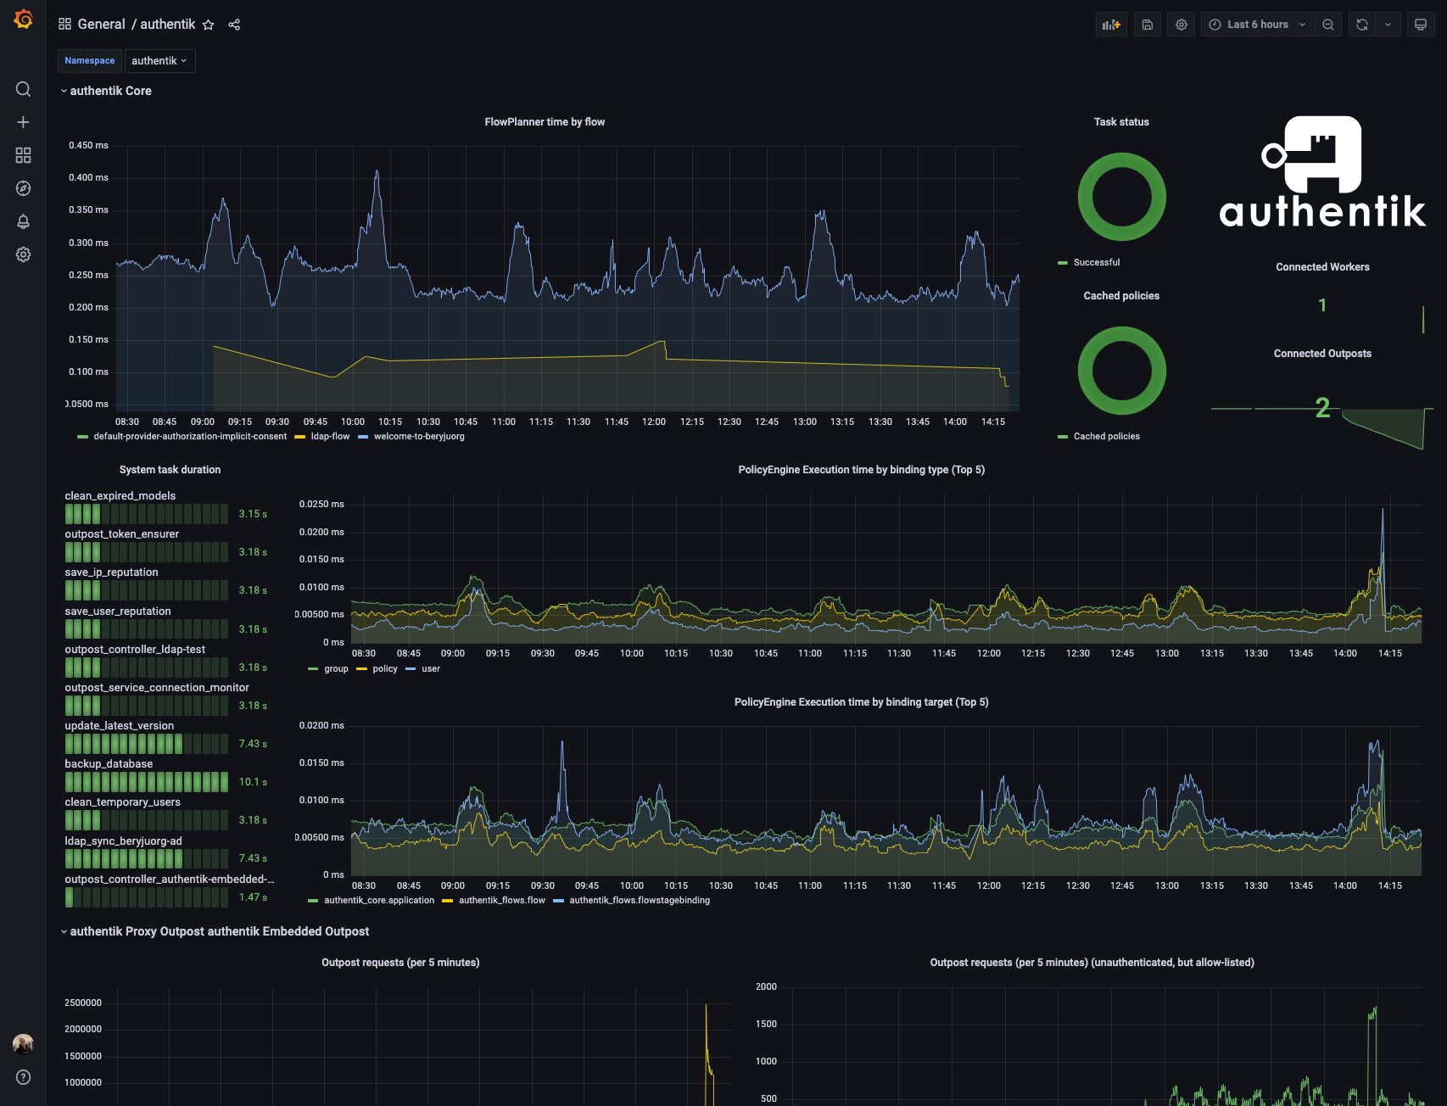Click the General breadcrumb

tap(100, 24)
